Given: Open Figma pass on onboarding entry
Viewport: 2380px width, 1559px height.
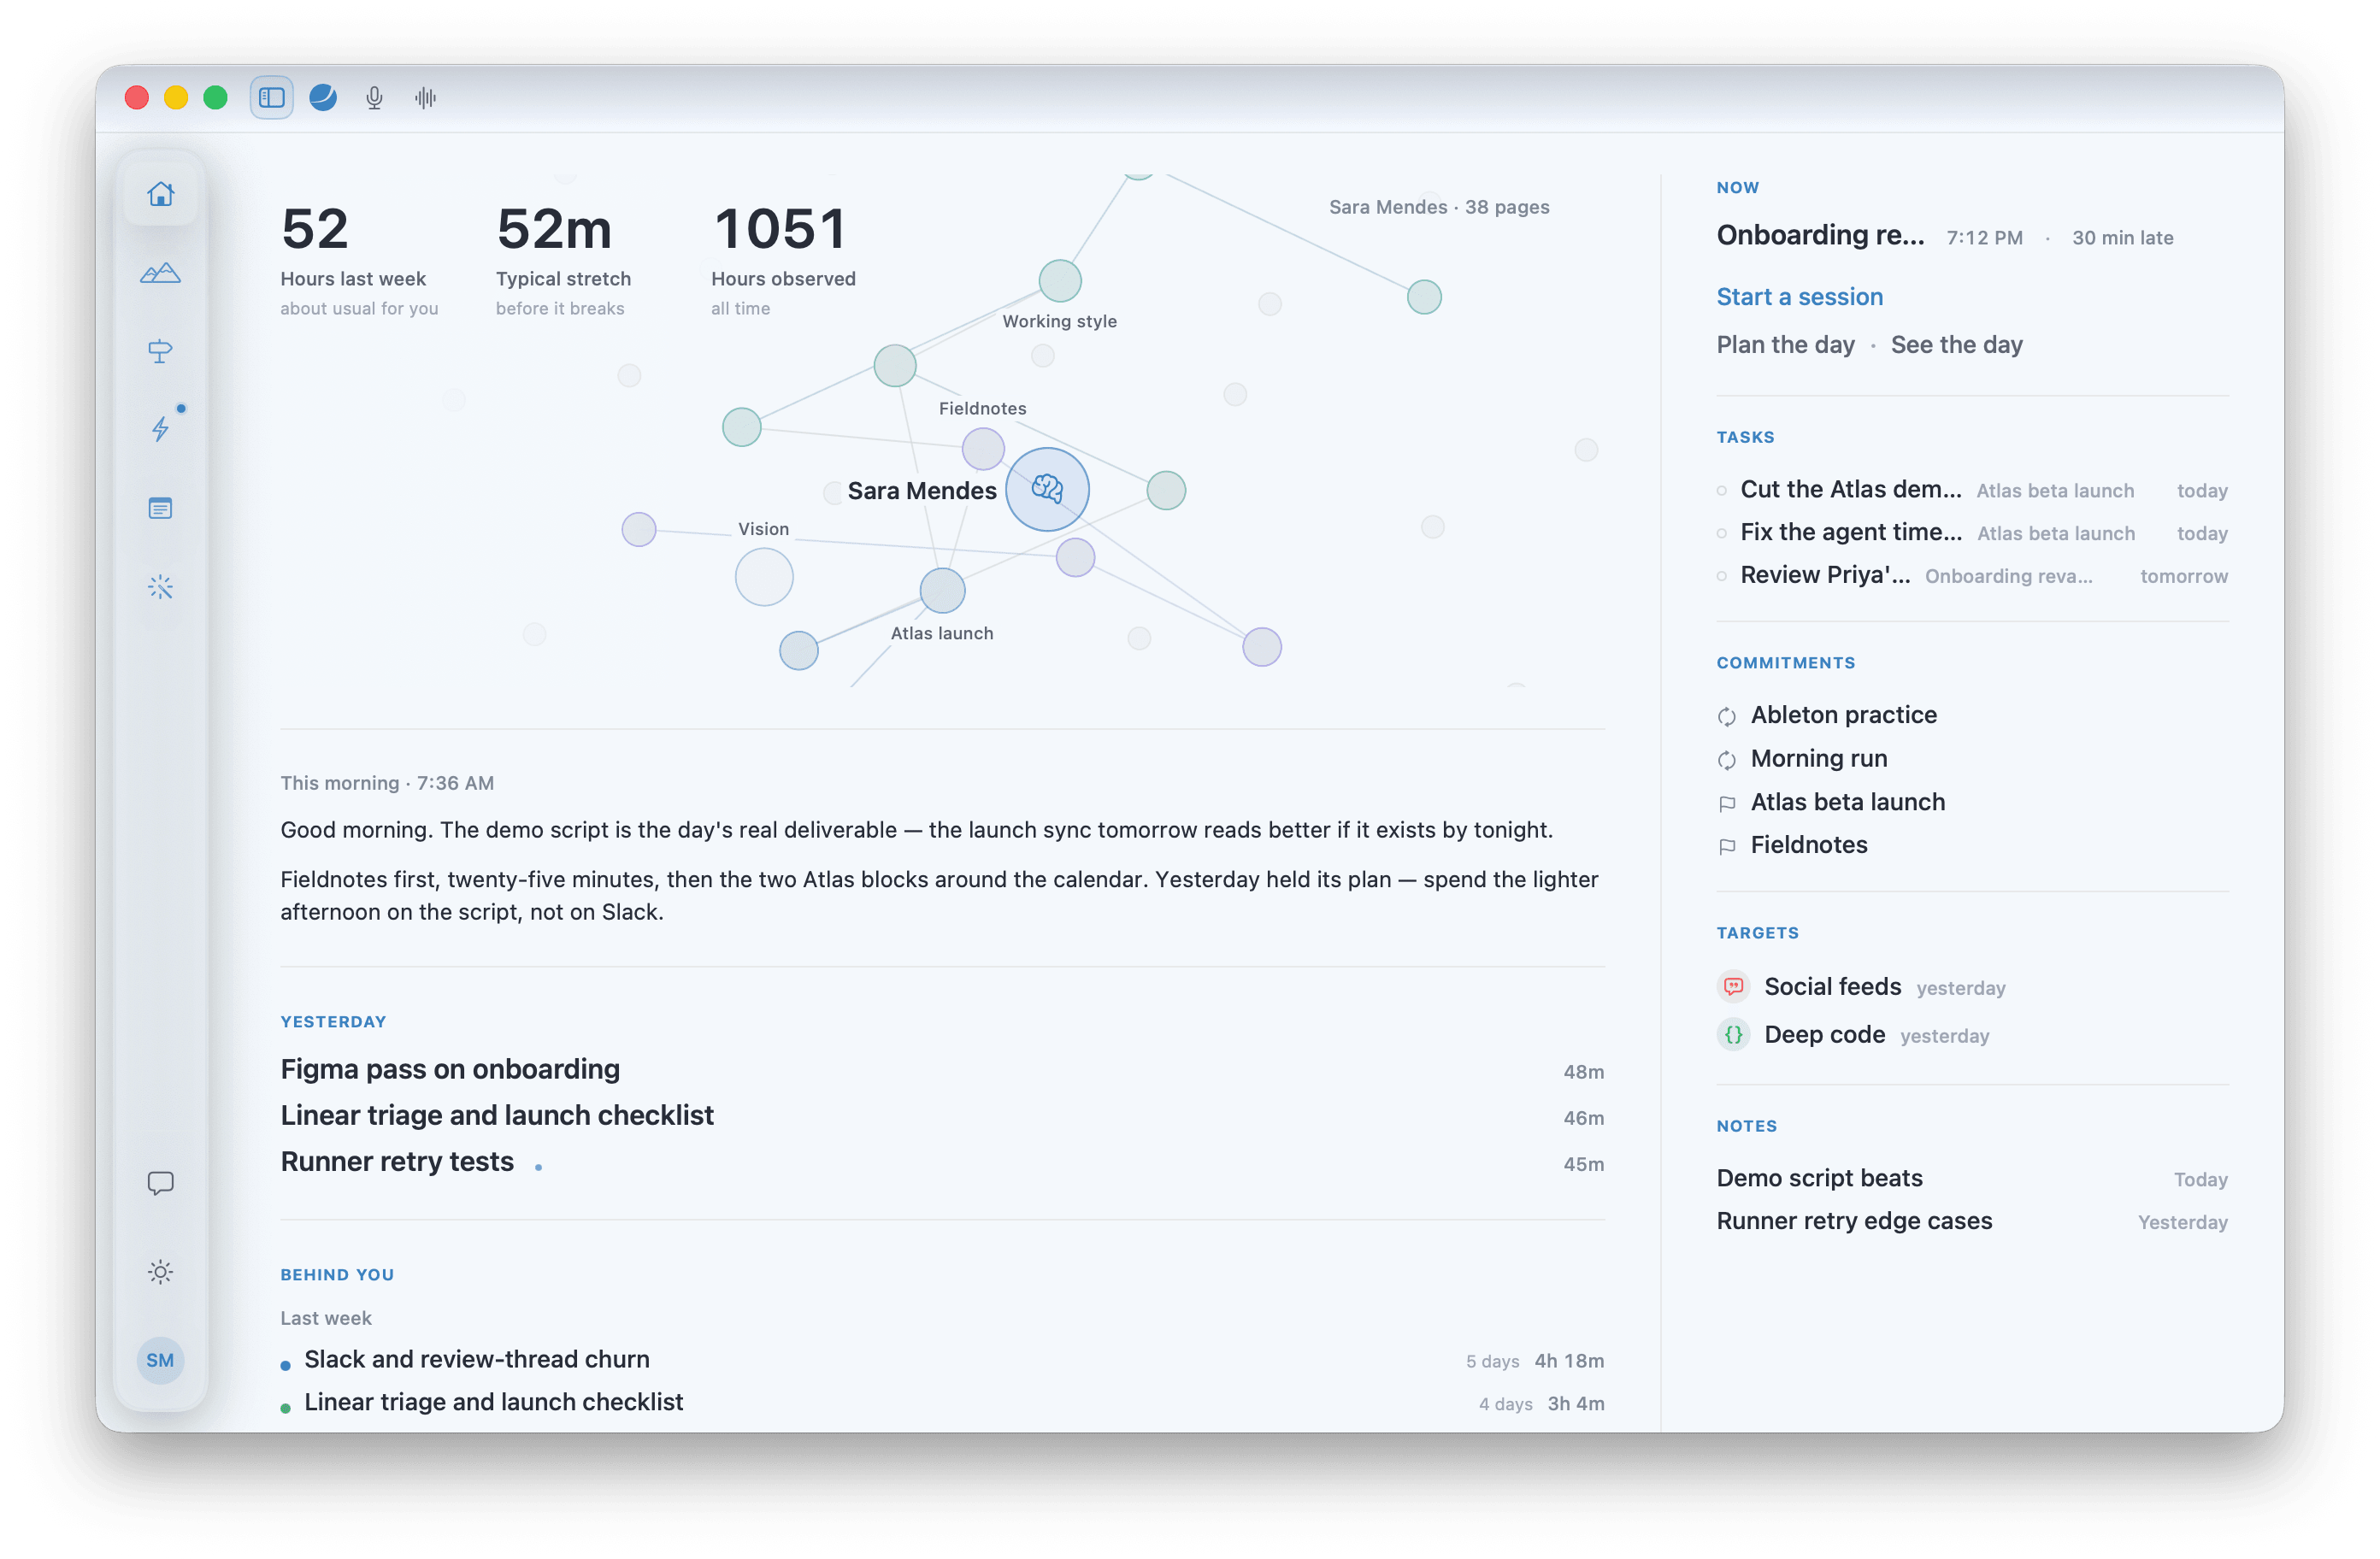Looking at the screenshot, I should [942, 1069].
